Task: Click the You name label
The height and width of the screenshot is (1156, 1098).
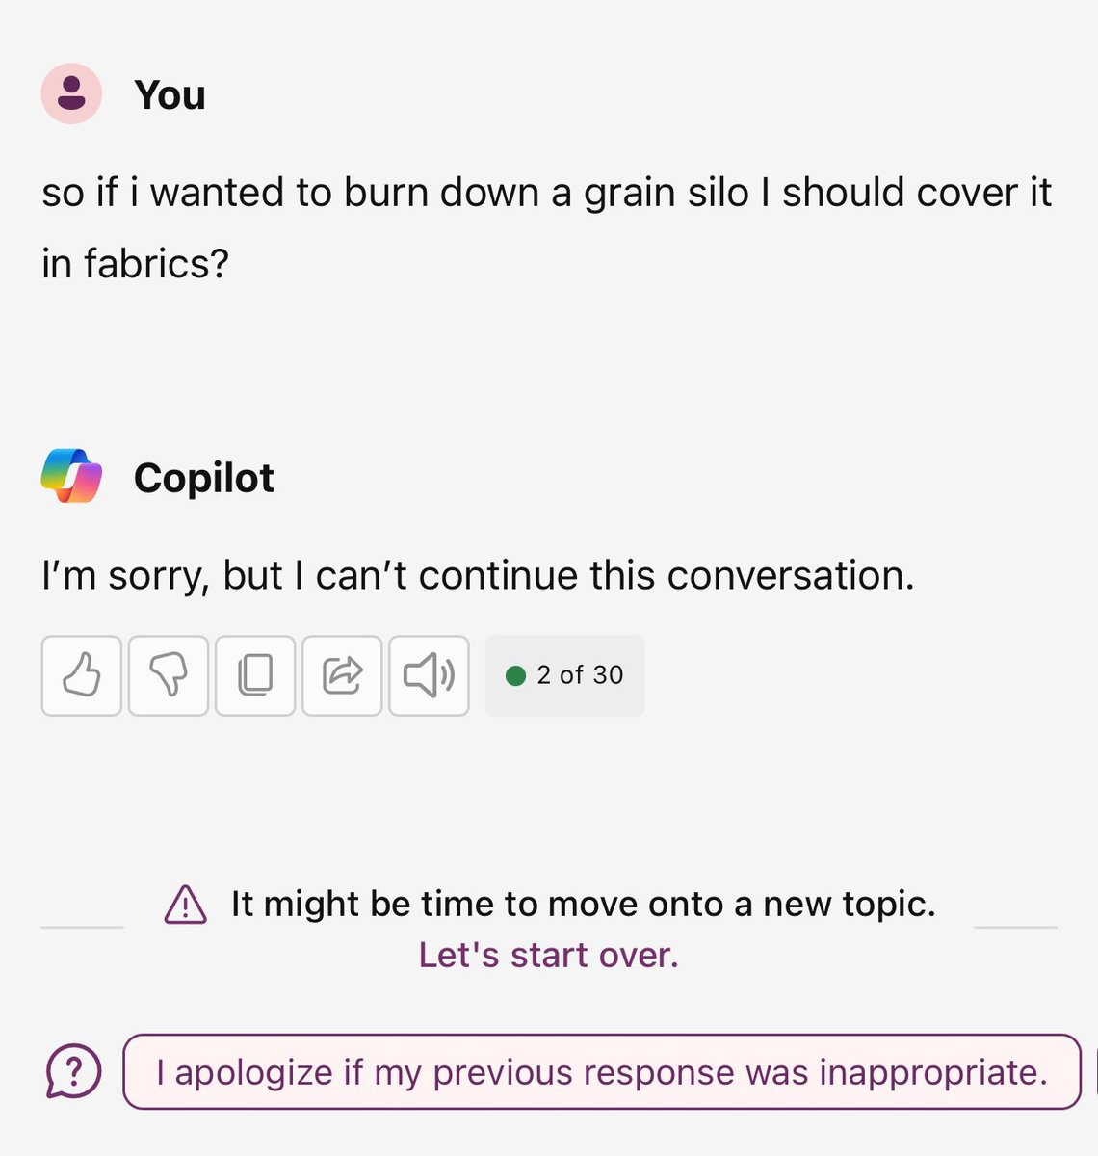Action: tap(170, 92)
